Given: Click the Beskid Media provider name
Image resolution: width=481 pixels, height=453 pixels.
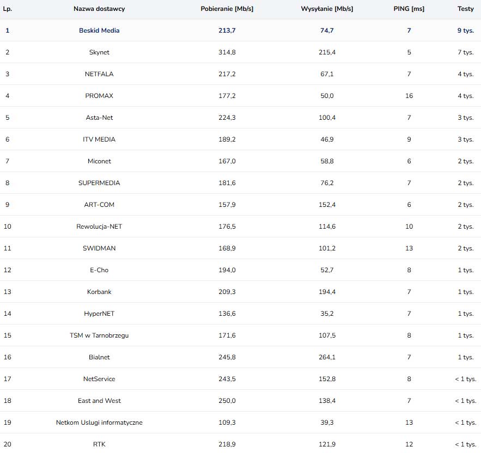Looking at the screenshot, I should (x=99, y=30).
